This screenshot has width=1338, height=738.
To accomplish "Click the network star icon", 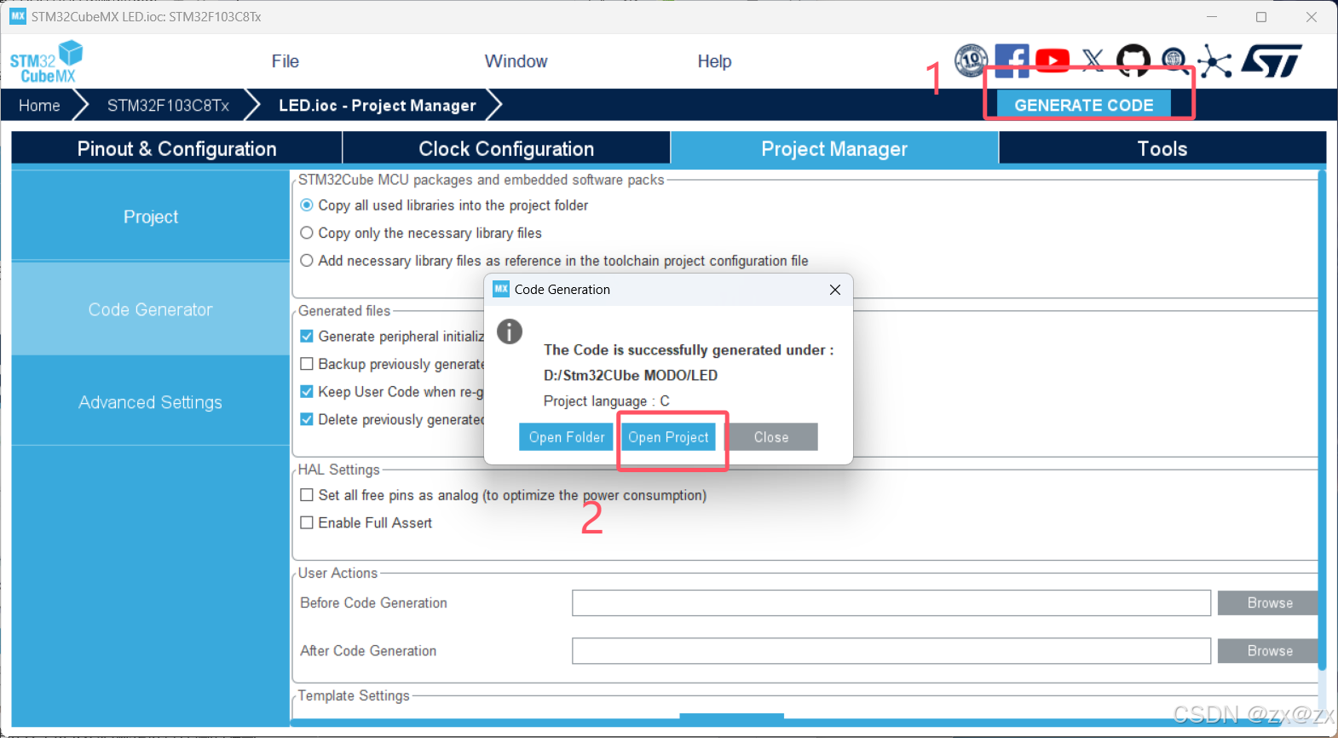I will pyautogui.click(x=1214, y=61).
